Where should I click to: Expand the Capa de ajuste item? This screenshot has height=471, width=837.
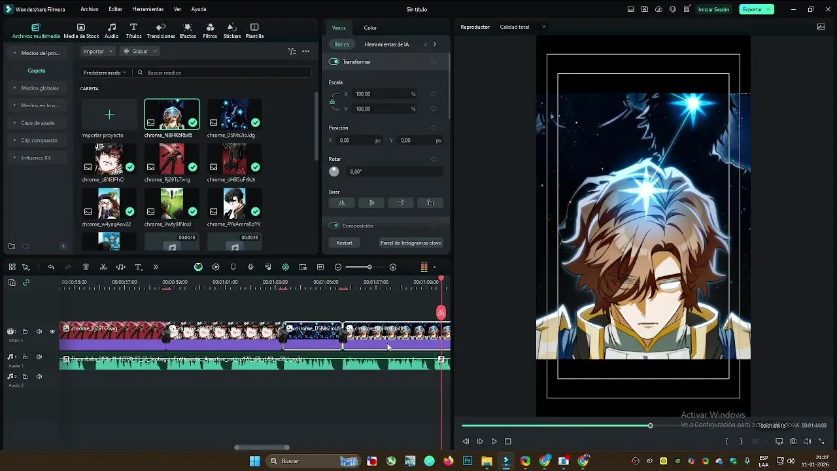(38, 123)
